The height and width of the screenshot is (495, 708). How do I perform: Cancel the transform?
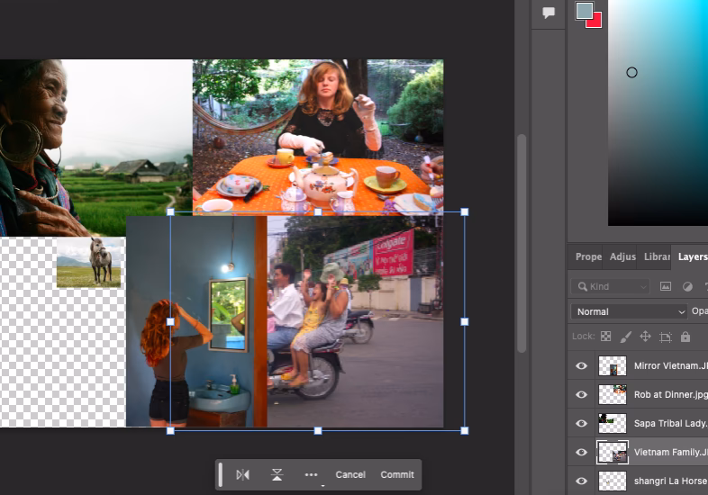(350, 474)
